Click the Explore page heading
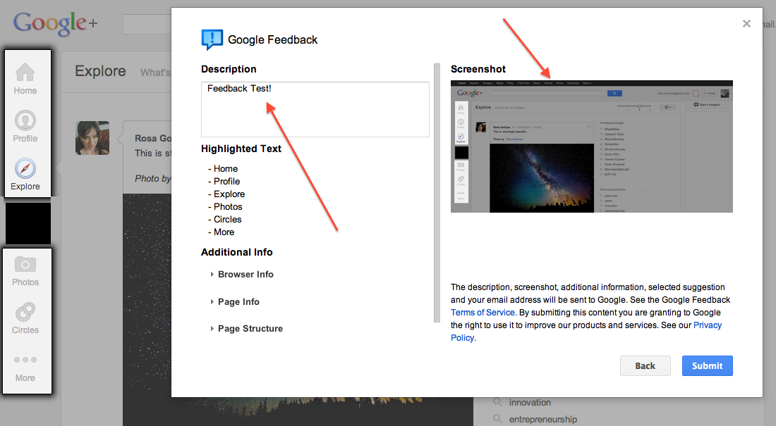 [x=100, y=71]
